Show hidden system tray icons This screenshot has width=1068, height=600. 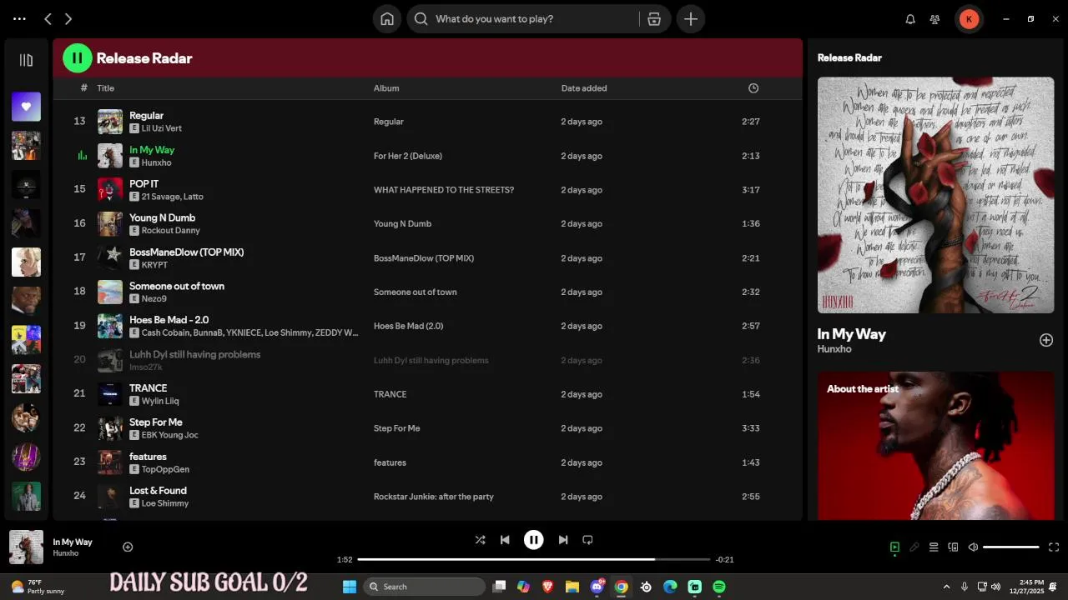946,587
